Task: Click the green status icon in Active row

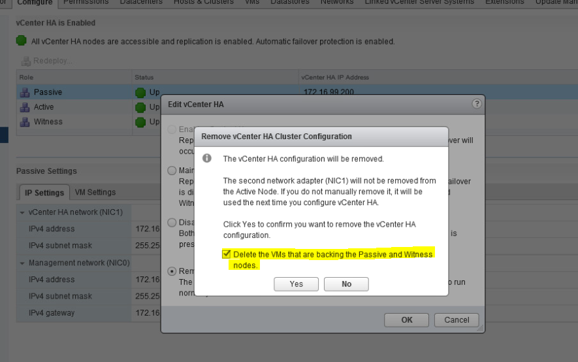Action: coord(140,107)
